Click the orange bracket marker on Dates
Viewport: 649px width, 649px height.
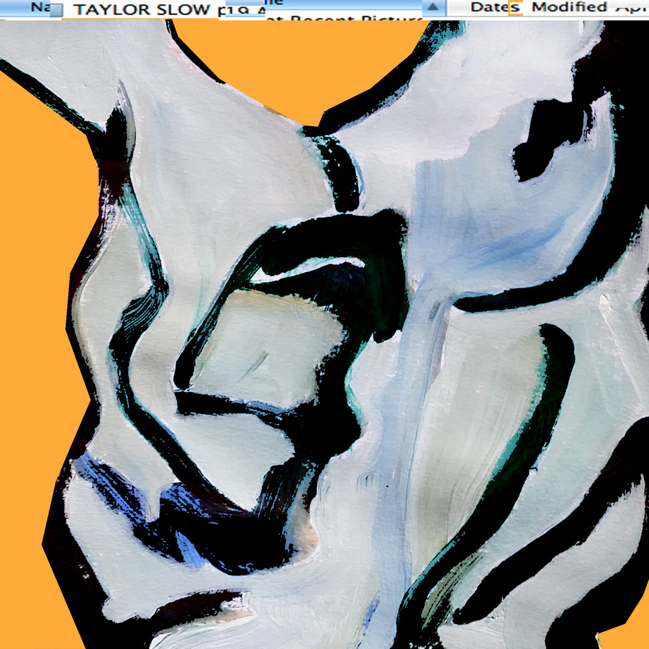click(x=515, y=9)
